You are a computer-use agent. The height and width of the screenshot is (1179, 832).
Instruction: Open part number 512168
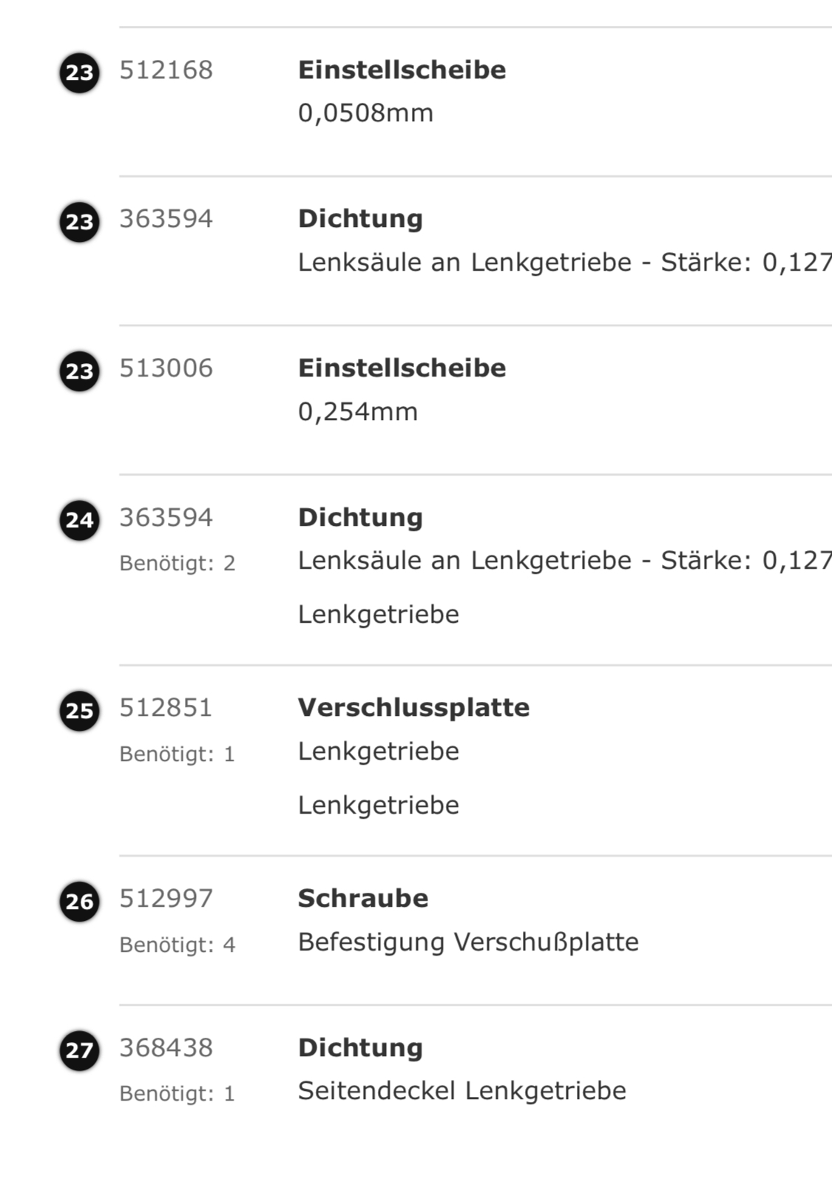[x=166, y=70]
